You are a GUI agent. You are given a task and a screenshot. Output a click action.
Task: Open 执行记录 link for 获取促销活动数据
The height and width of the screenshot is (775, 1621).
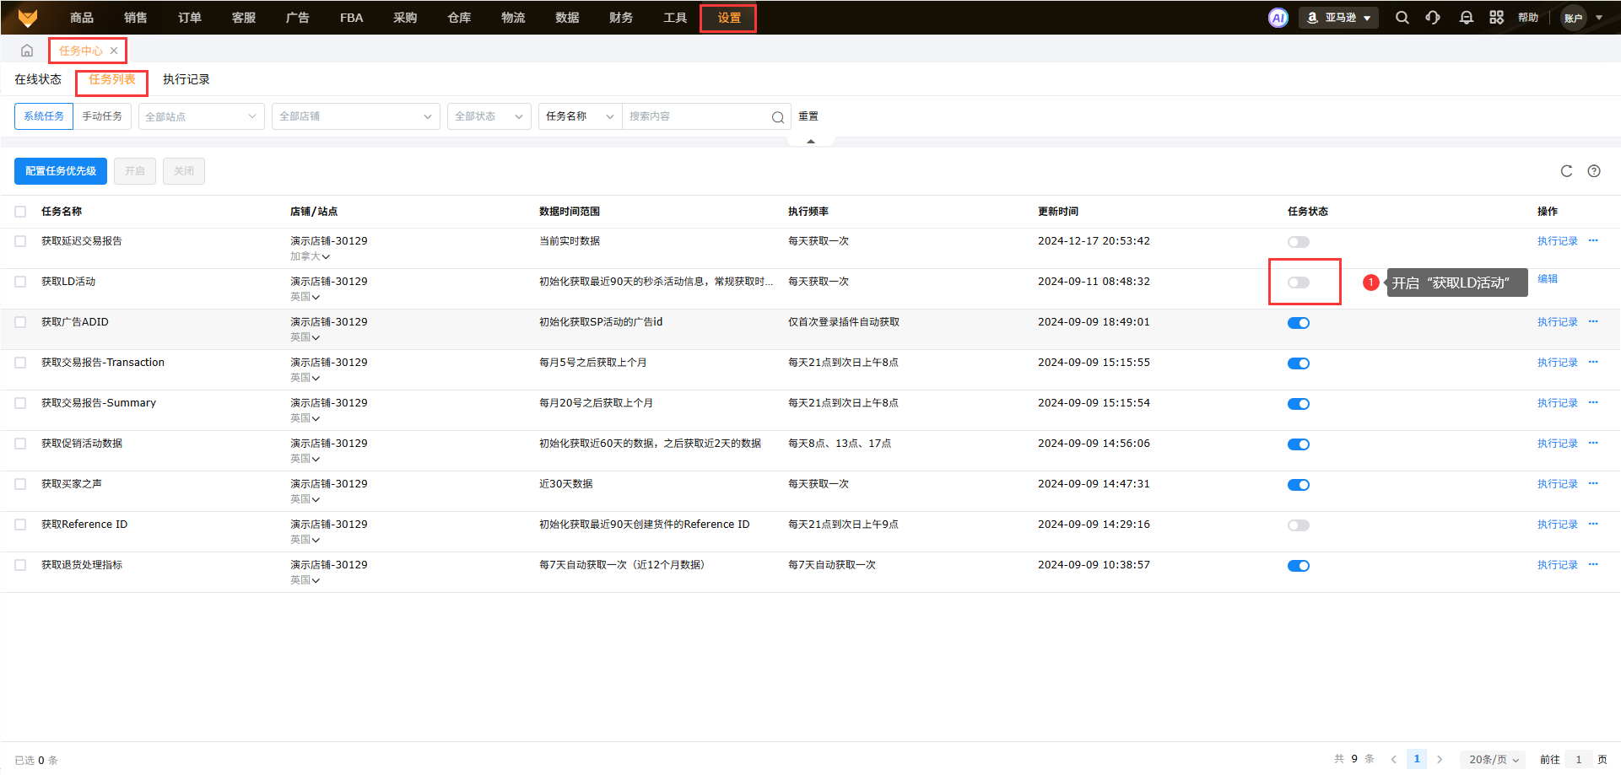click(x=1557, y=444)
